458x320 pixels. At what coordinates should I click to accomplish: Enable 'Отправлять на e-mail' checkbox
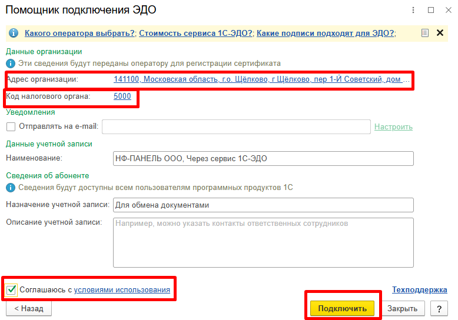[x=11, y=126]
